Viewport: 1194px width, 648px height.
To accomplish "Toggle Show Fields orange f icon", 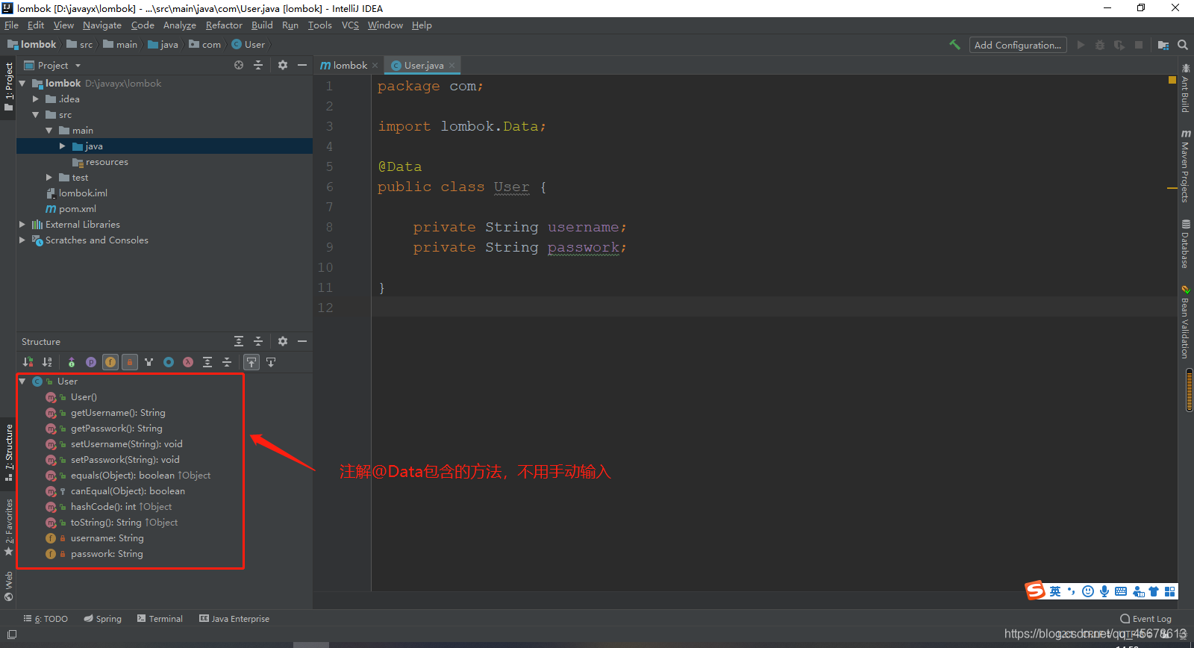I will [x=110, y=362].
